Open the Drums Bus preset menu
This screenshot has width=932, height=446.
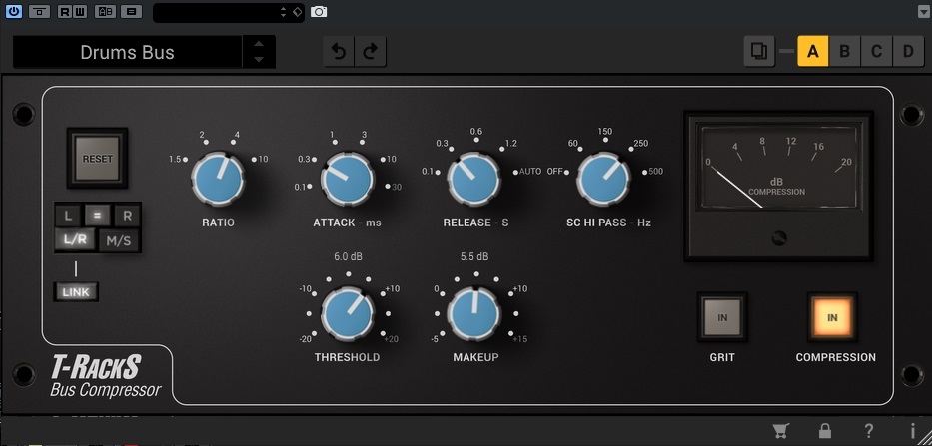127,52
